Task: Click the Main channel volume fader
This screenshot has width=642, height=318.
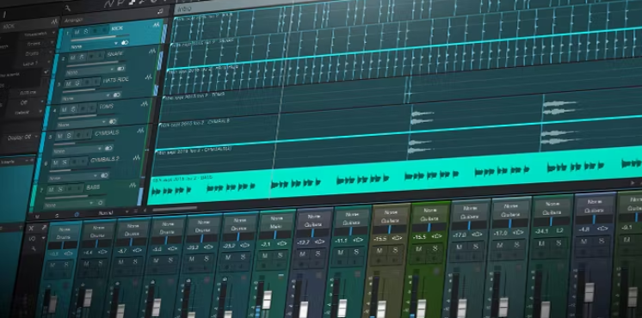Action: [x=267, y=300]
